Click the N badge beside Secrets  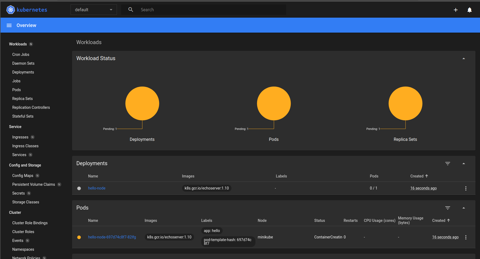pos(29,193)
